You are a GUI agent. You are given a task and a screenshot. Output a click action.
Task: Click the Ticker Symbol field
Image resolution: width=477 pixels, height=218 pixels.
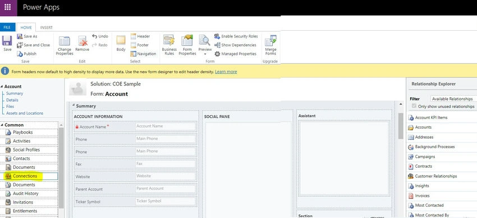(165, 201)
